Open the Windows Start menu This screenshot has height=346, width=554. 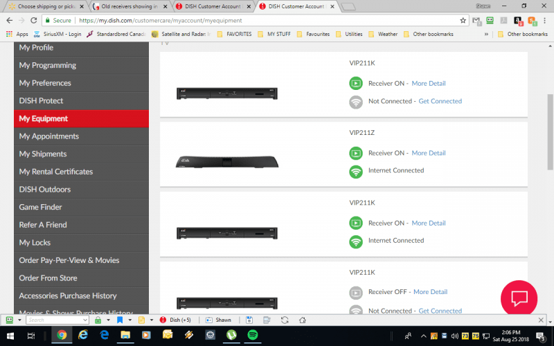(10, 336)
